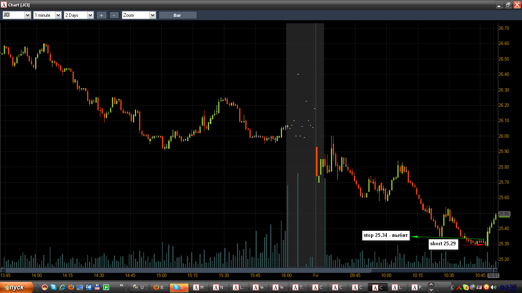Click the active C chart taskbar button
The height and width of the screenshot is (293, 522).
click(378, 287)
